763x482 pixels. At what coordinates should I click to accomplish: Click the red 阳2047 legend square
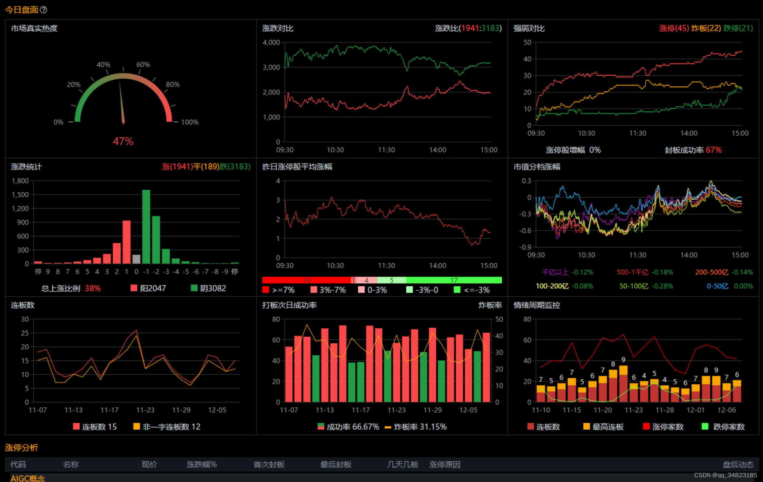(x=134, y=288)
